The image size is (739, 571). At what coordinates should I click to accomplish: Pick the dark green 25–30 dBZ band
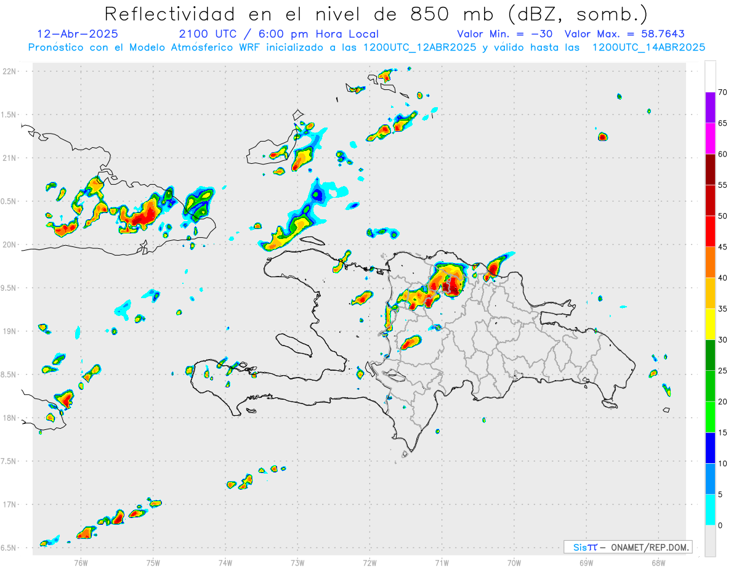point(710,355)
